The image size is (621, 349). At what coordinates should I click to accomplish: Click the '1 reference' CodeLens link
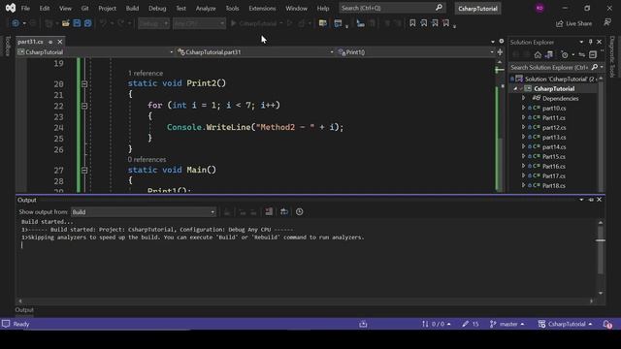coord(146,74)
